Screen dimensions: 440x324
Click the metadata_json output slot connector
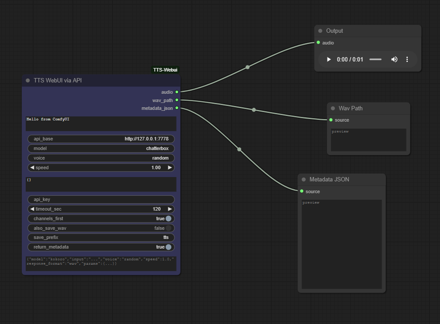point(177,108)
